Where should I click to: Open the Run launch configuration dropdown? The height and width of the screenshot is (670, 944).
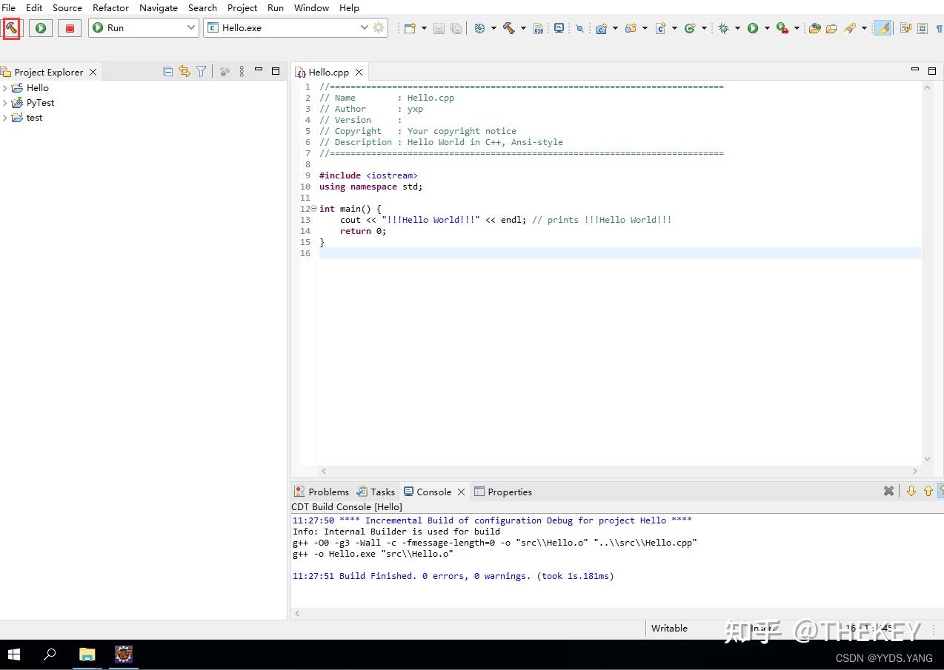pyautogui.click(x=191, y=27)
